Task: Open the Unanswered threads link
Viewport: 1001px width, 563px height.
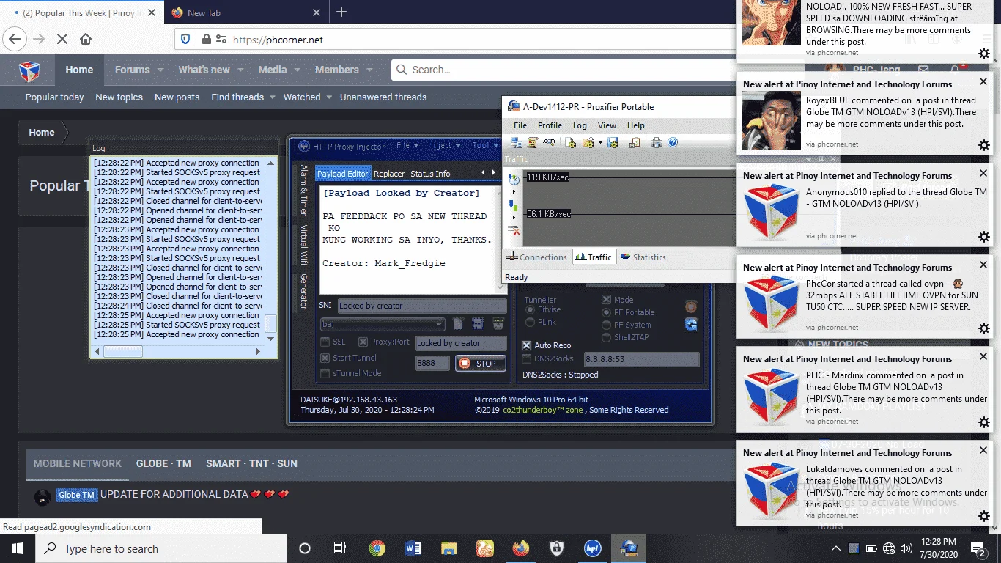Action: coord(383,97)
